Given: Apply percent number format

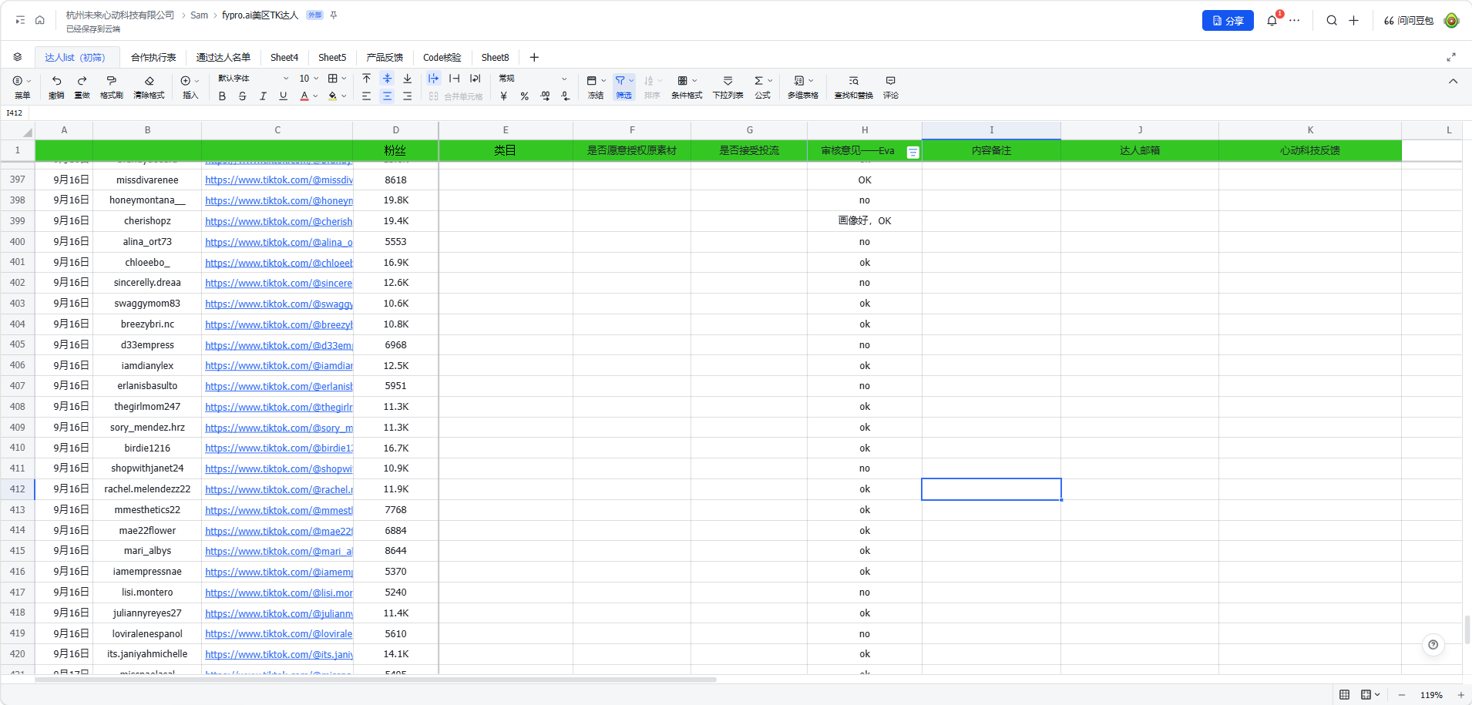Looking at the screenshot, I should (x=525, y=96).
